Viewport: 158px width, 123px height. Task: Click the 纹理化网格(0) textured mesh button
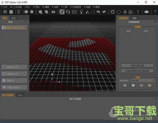point(14,87)
